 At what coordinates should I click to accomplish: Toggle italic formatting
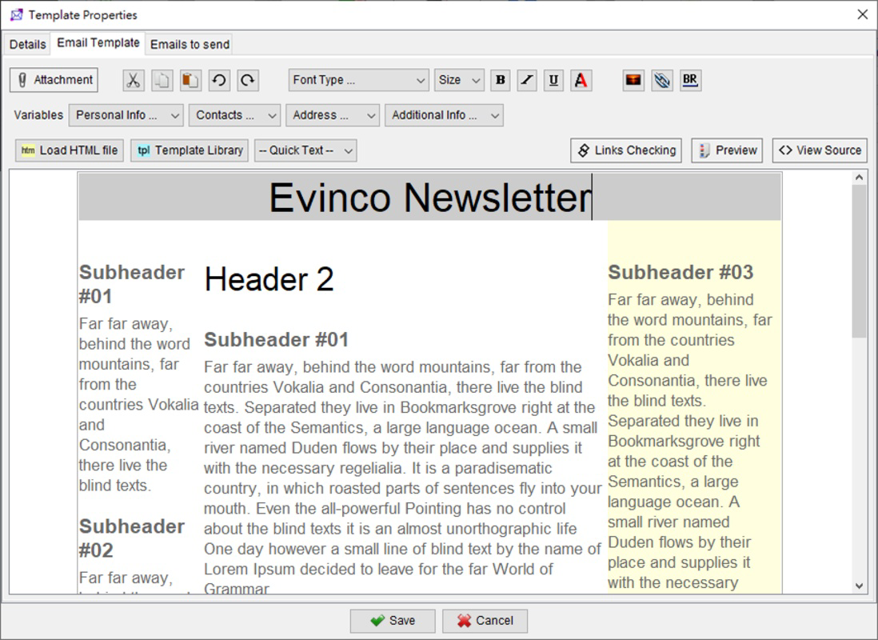point(527,80)
